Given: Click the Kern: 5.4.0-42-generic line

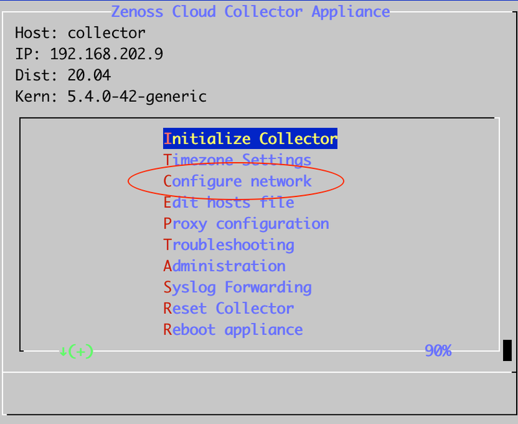Looking at the screenshot, I should click(111, 97).
